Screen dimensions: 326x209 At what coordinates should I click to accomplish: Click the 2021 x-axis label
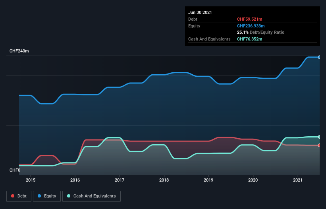[297, 180]
